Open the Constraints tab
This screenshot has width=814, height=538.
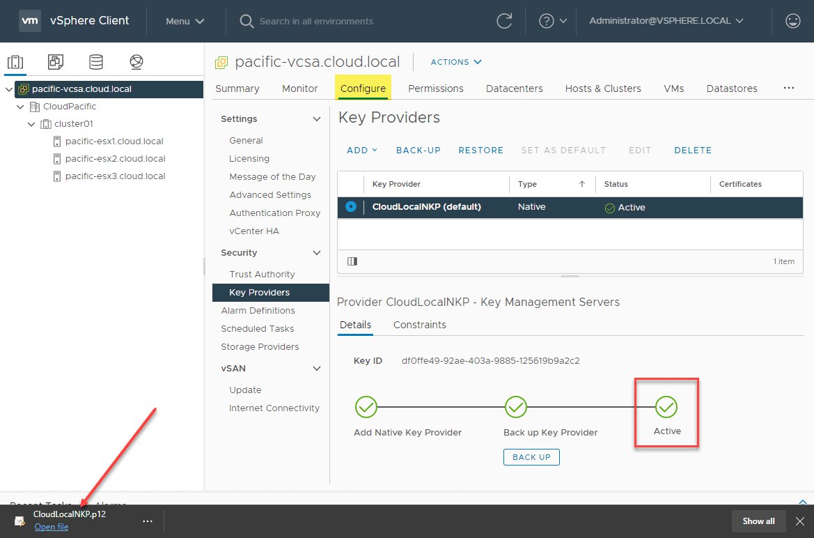tap(419, 325)
